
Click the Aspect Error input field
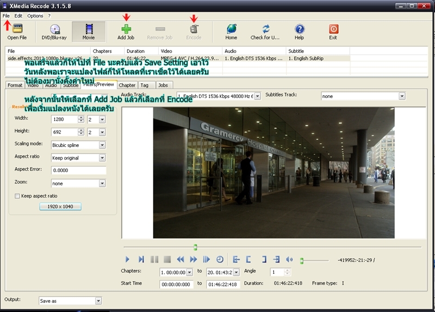78,170
